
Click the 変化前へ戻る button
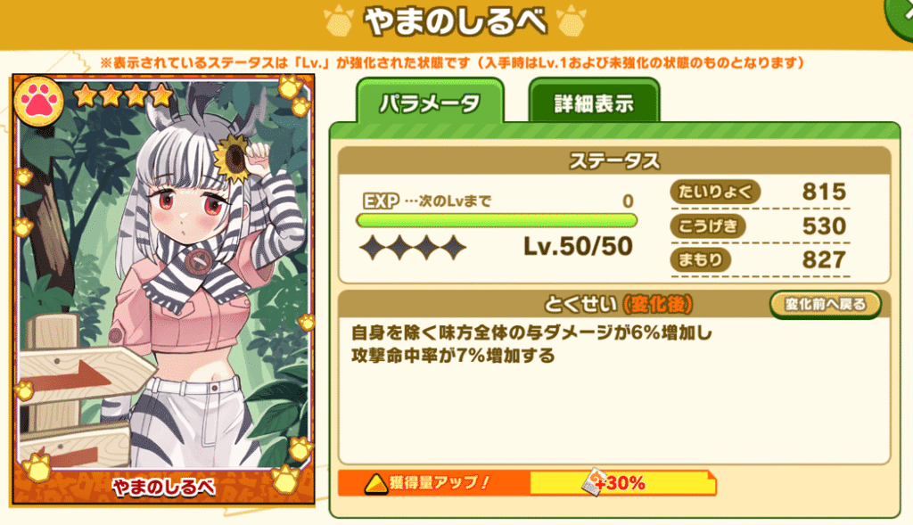[825, 305]
